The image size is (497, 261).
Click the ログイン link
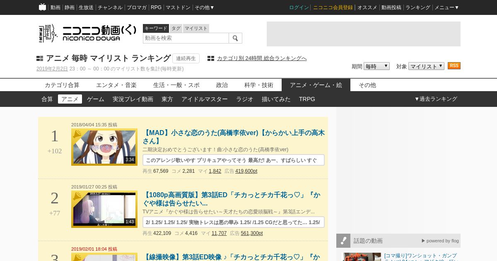pyautogui.click(x=299, y=7)
